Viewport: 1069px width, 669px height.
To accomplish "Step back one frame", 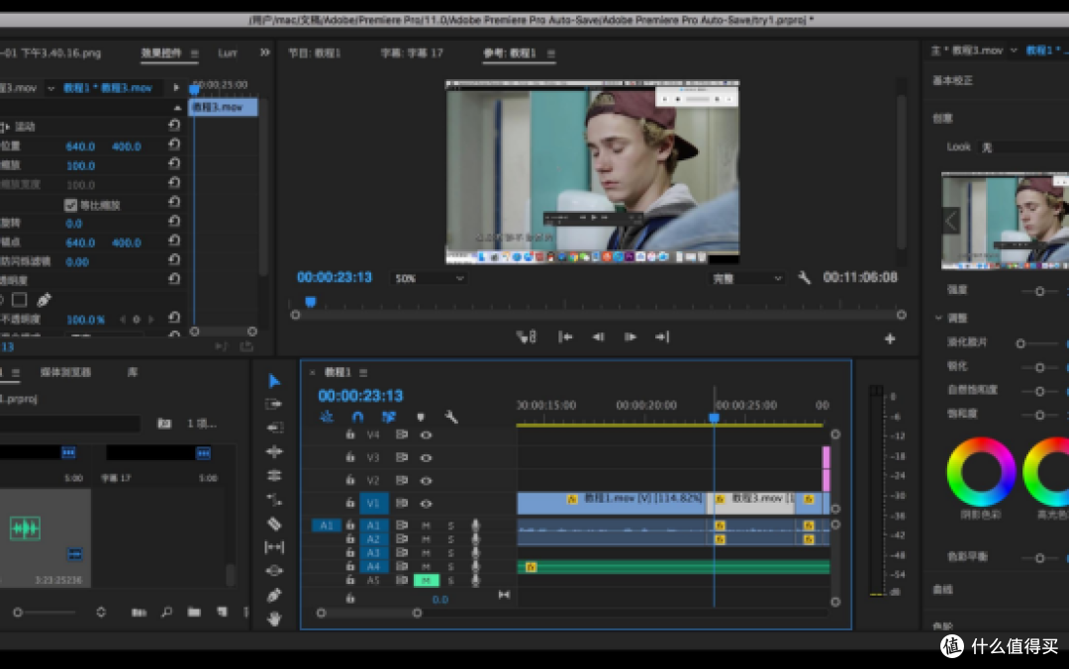I will click(x=598, y=336).
